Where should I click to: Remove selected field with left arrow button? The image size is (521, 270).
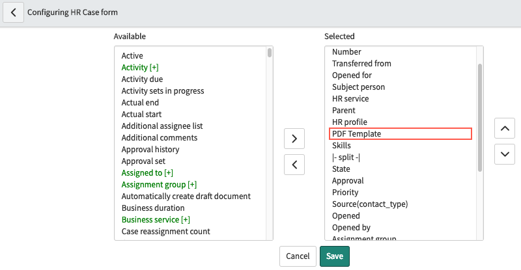[294, 165]
